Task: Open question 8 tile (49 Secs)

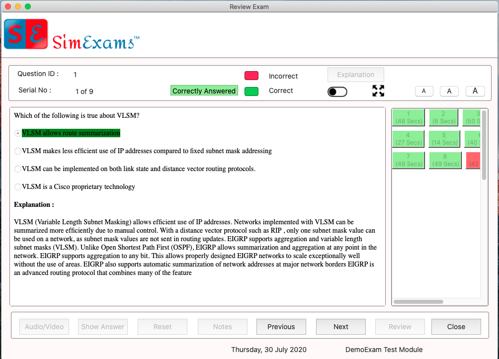Action: click(445, 160)
